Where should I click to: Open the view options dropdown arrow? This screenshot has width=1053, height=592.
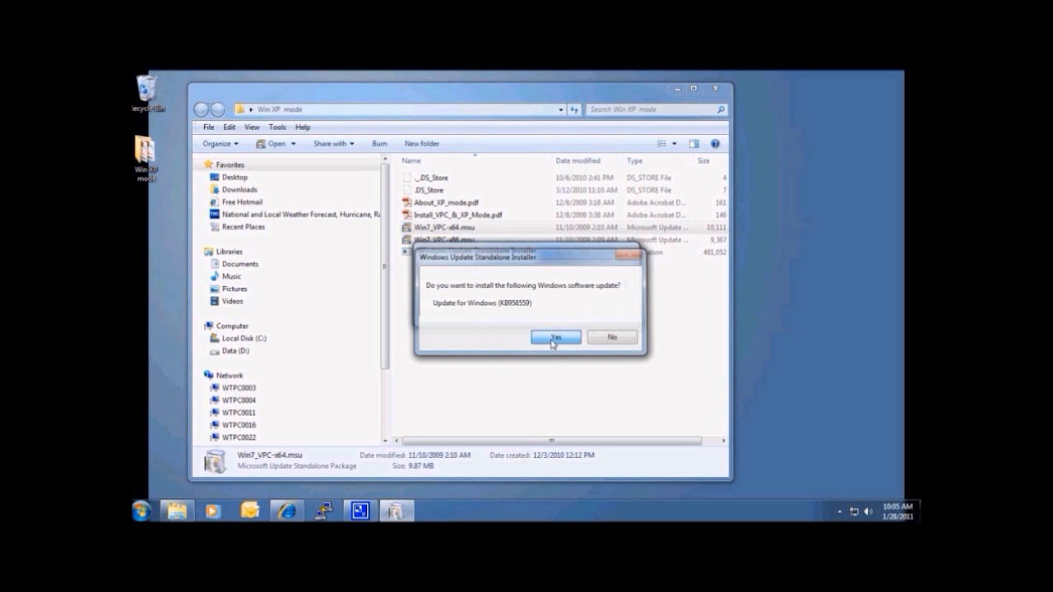(675, 144)
